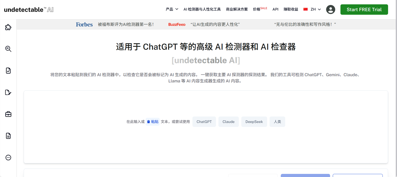This screenshot has height=177, width=397.
Task: Try the DeepSeek sample text button
Action: point(254,122)
